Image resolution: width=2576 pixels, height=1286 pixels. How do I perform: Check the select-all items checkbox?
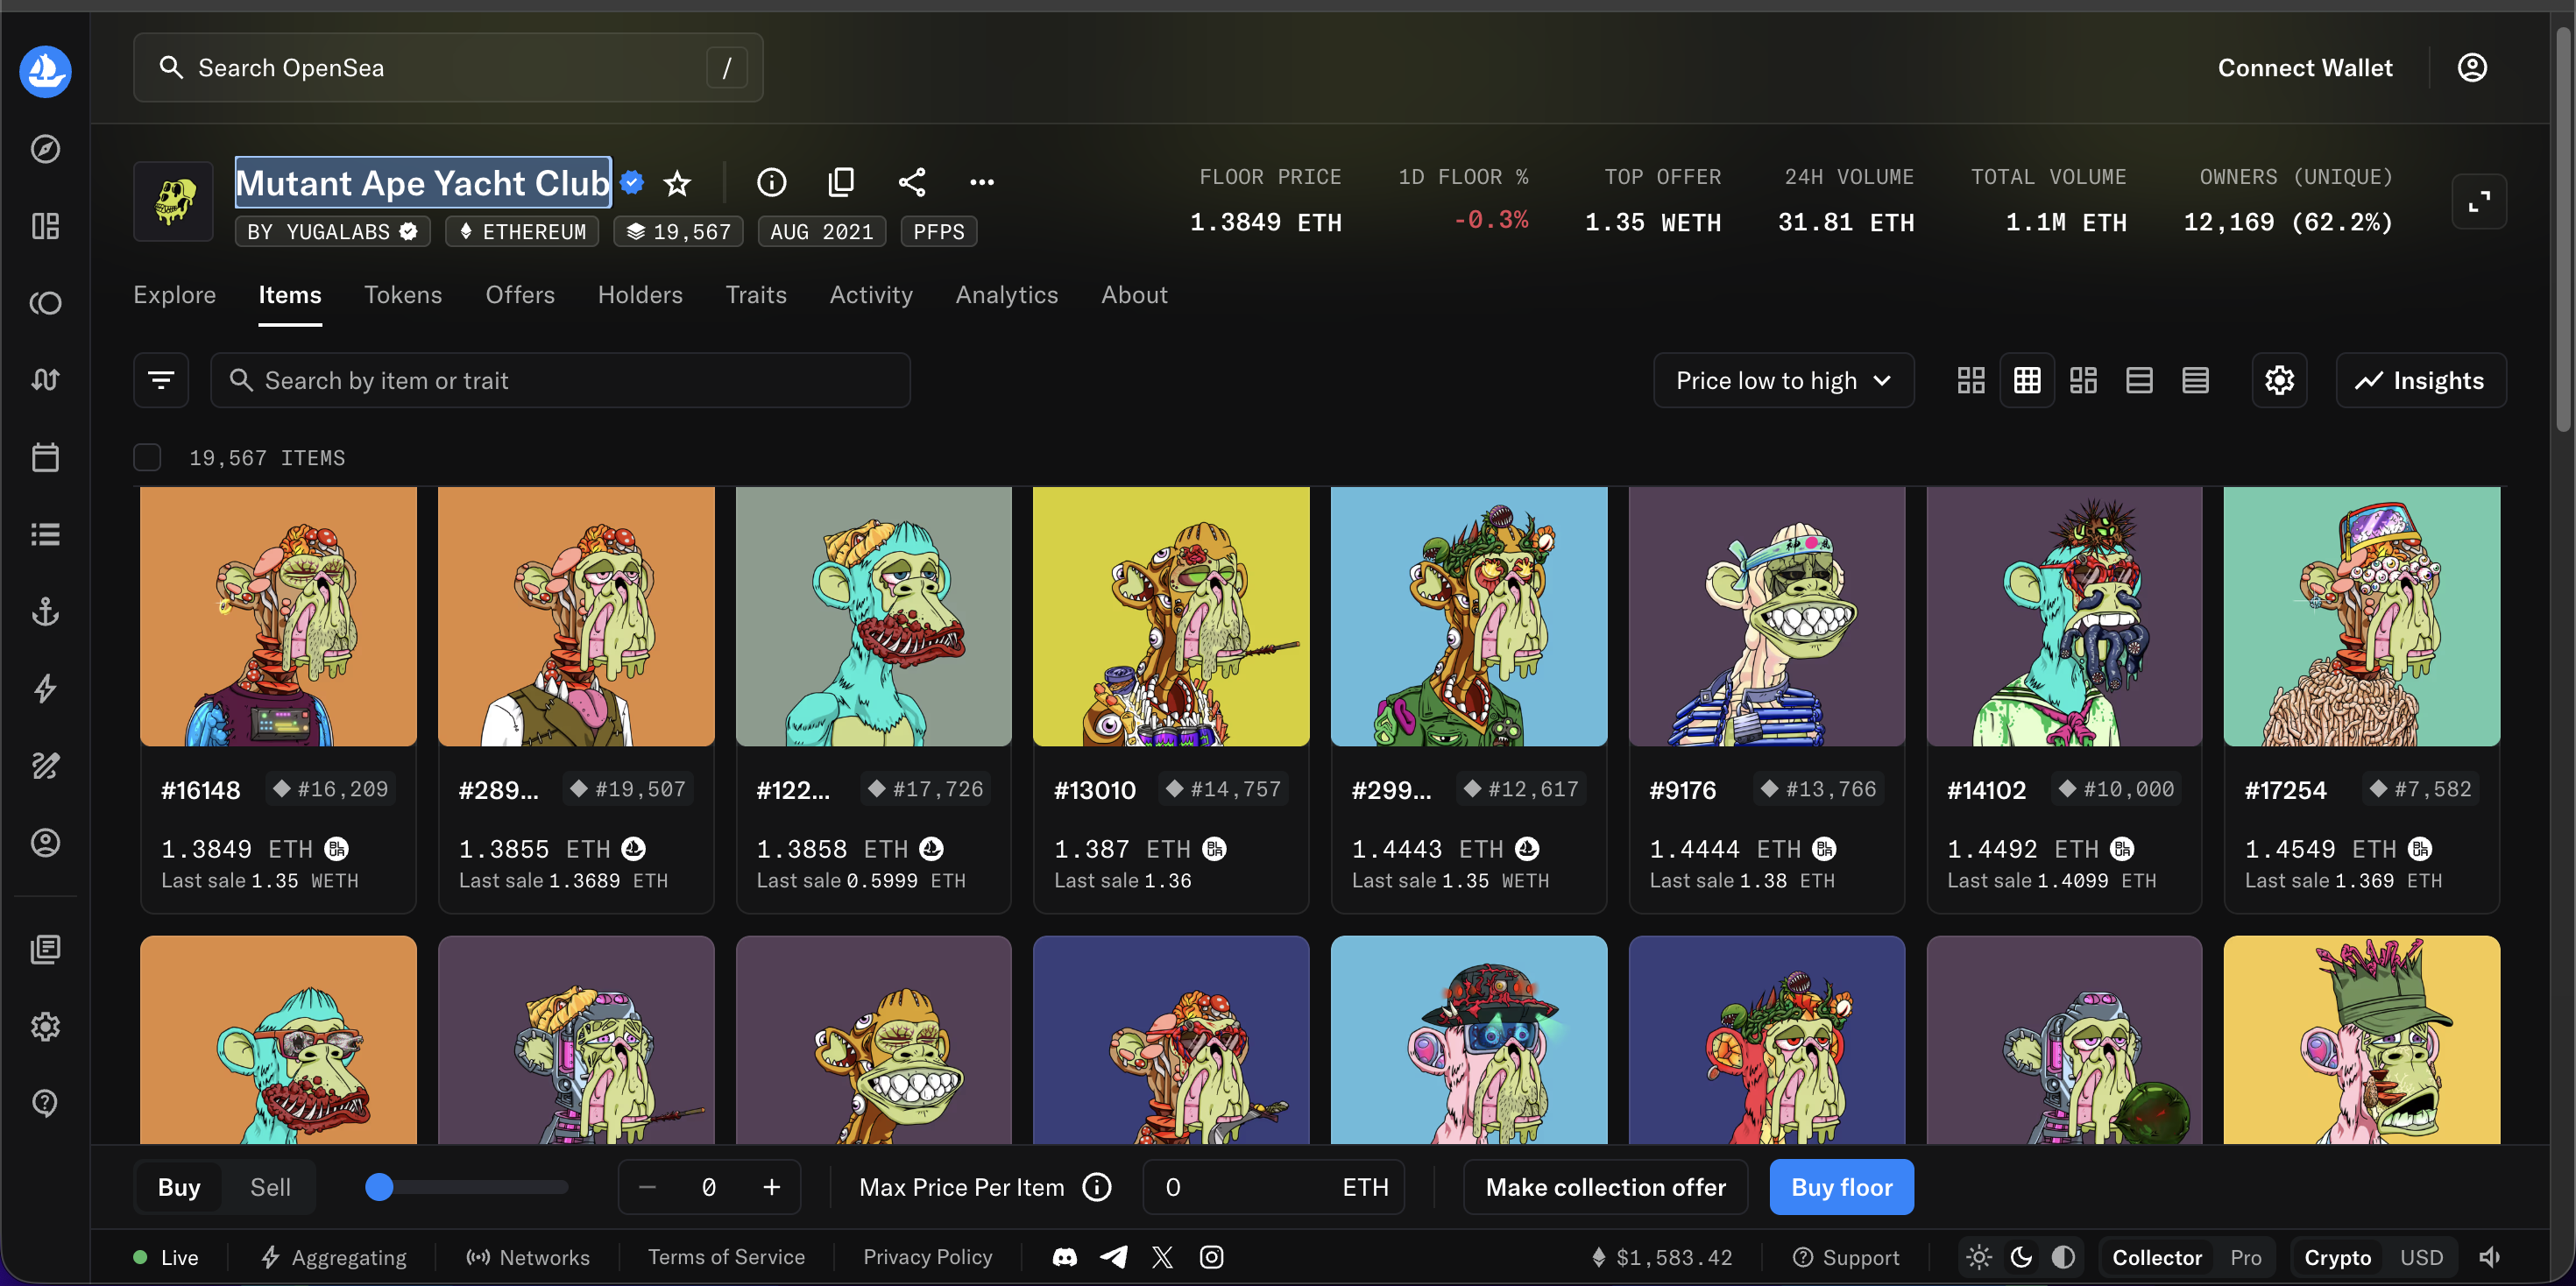click(147, 457)
